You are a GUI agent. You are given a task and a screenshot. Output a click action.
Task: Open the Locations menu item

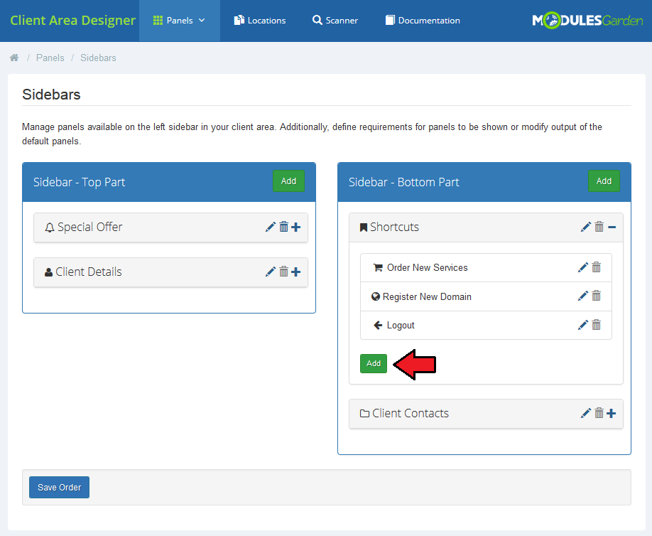coord(260,21)
